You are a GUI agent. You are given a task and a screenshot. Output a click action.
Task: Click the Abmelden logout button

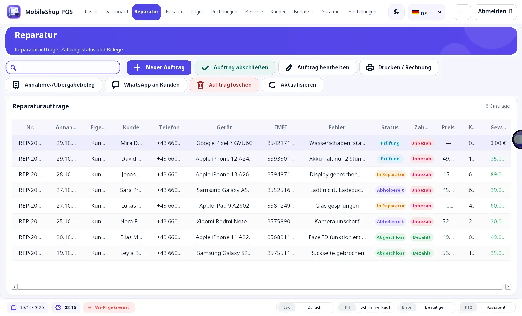tap(495, 12)
